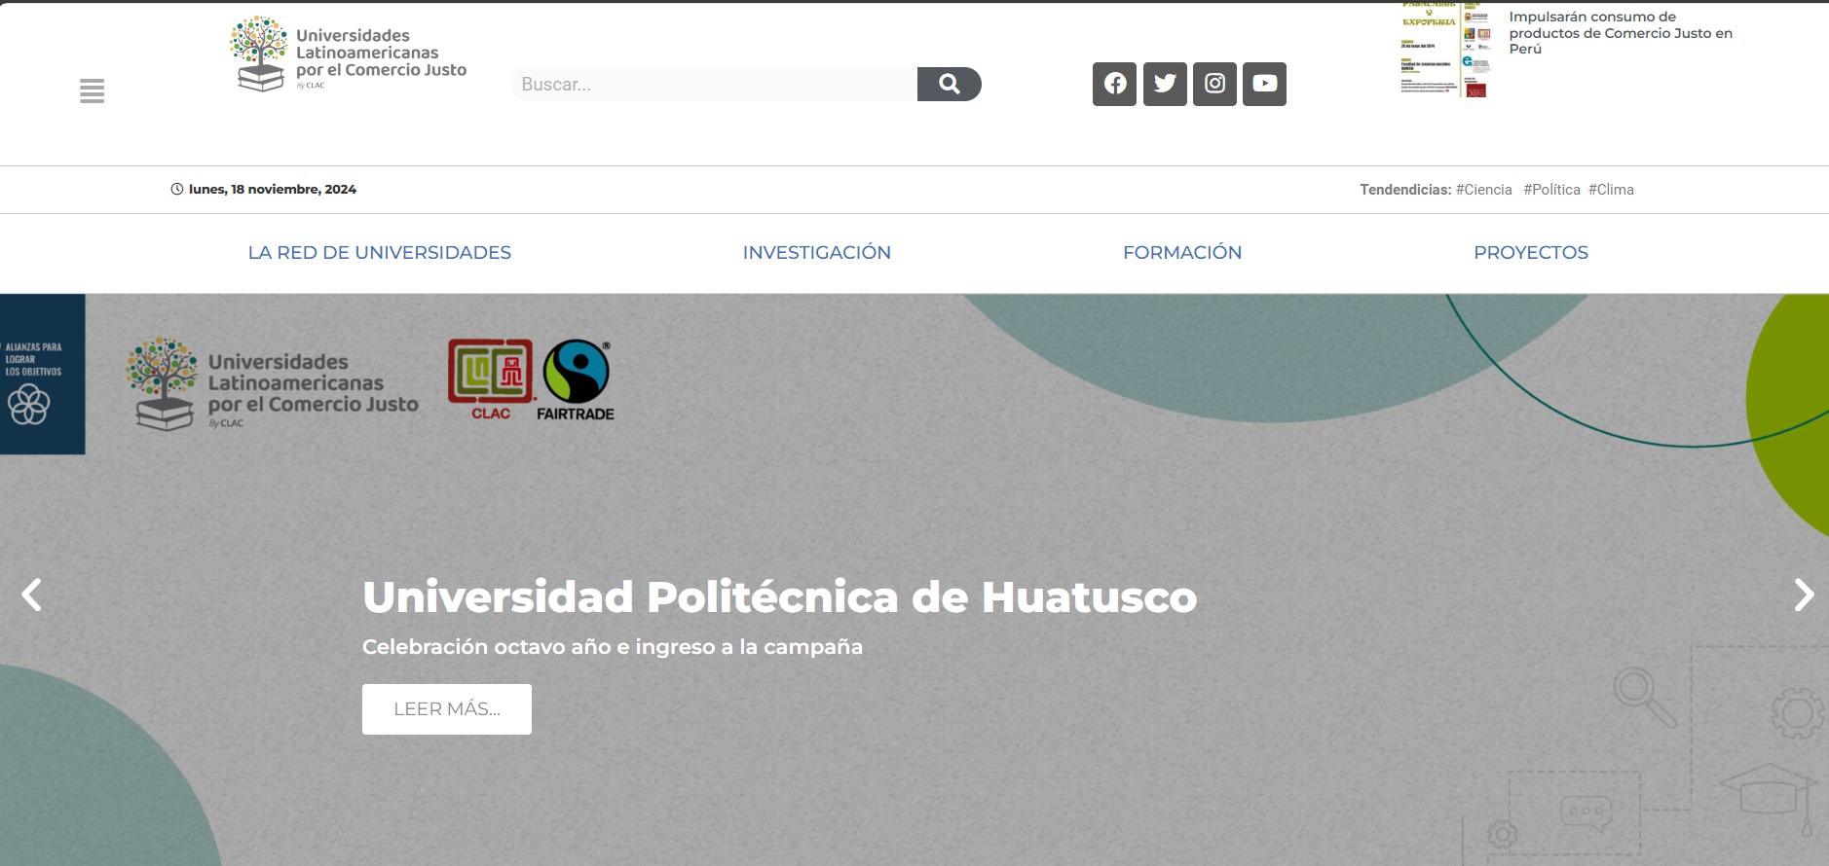Open the hamburger menu icon
1829x866 pixels.
pos(92,91)
